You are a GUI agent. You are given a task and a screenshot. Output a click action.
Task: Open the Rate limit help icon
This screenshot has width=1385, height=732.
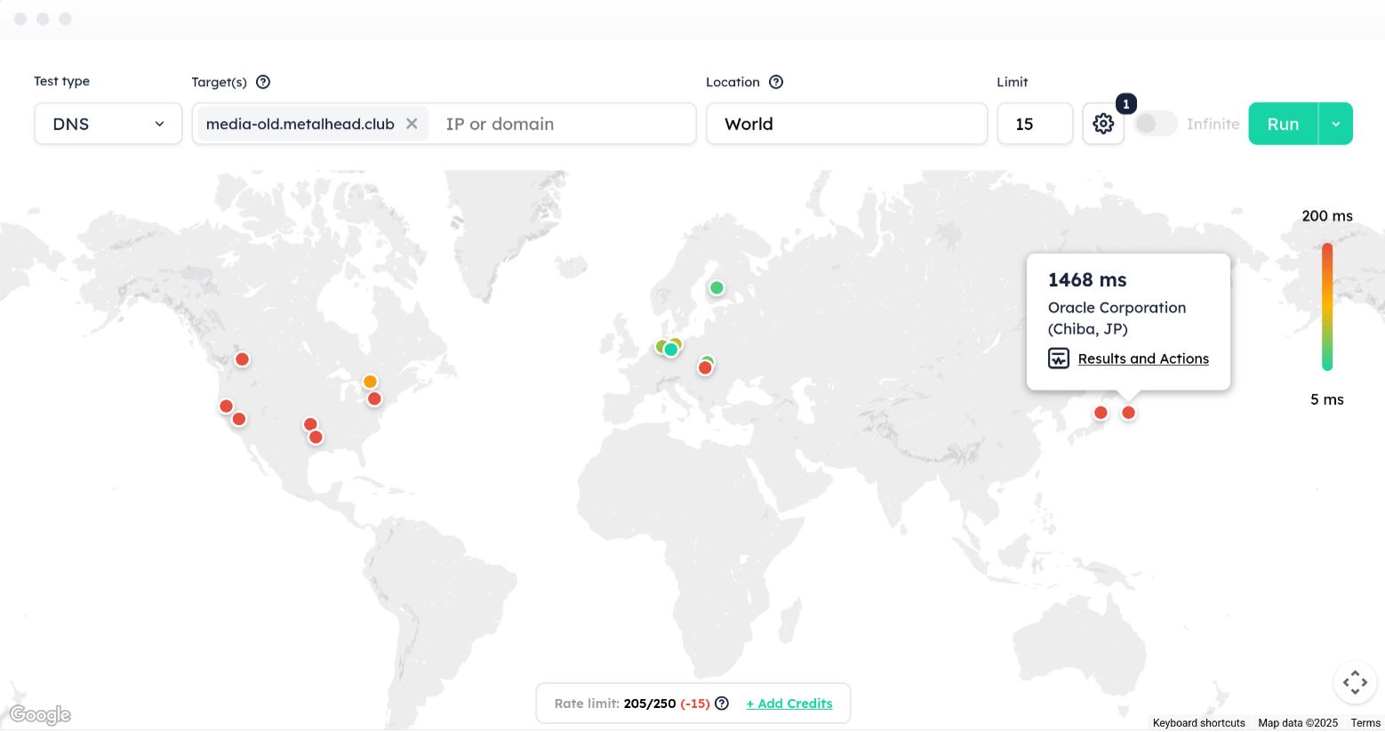click(x=722, y=703)
